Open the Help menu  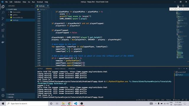click(x=46, y=2)
